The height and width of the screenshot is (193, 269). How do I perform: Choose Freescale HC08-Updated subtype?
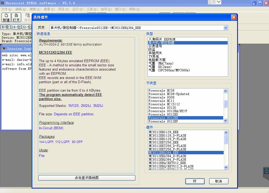(x=169, y=94)
